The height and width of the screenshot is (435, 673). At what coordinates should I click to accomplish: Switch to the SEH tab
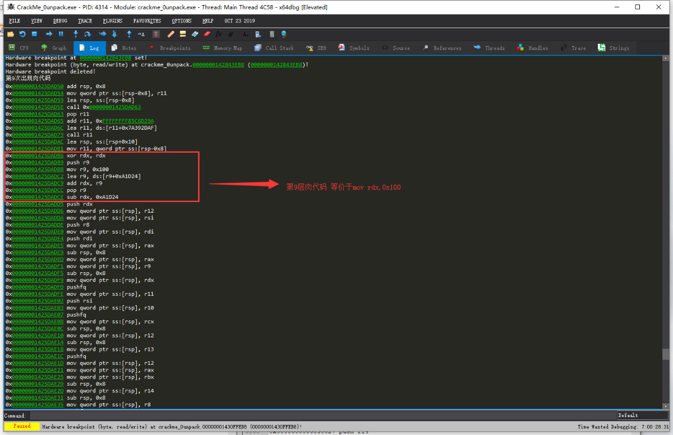[316, 48]
